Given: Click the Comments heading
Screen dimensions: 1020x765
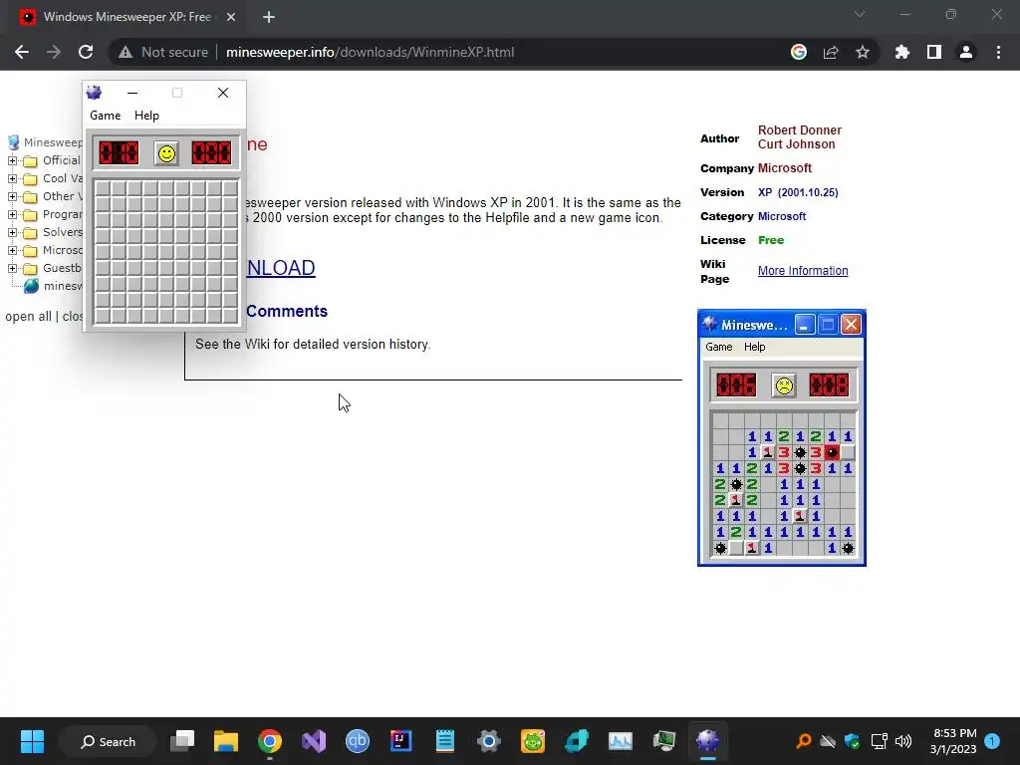Looking at the screenshot, I should 286,311.
